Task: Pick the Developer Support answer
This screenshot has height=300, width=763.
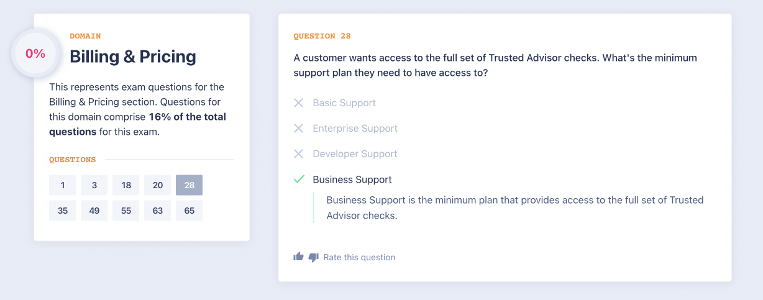Action: click(355, 153)
